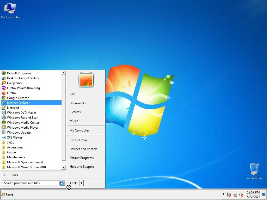Launch Internet Explorer icon

[4, 103]
